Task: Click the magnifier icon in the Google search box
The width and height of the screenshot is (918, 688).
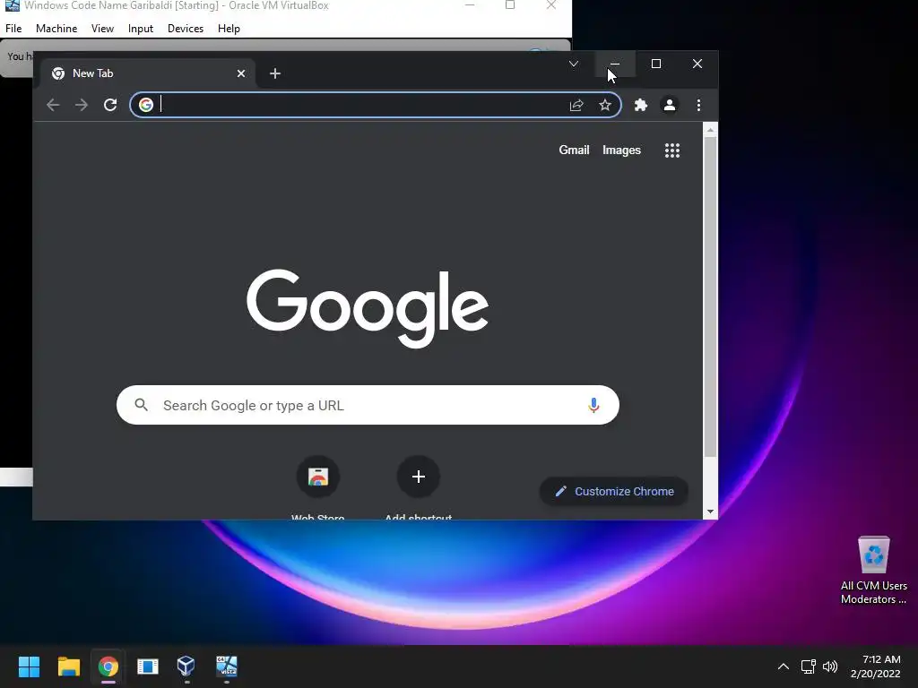Action: [x=141, y=404]
